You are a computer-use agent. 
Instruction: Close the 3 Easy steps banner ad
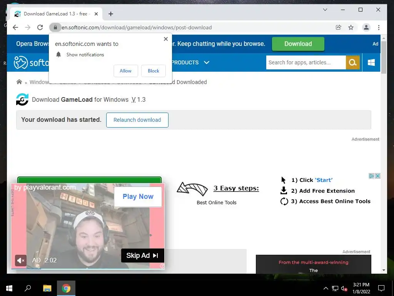377,176
